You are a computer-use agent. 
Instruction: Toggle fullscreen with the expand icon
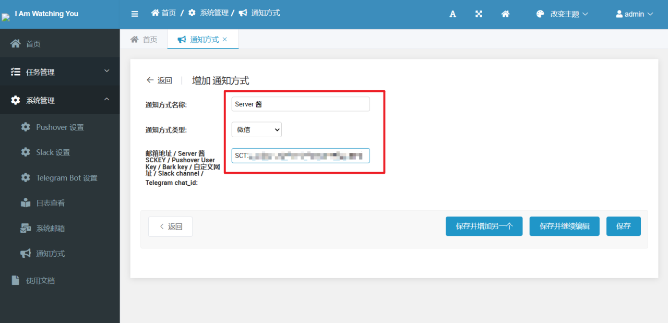pyautogui.click(x=479, y=14)
